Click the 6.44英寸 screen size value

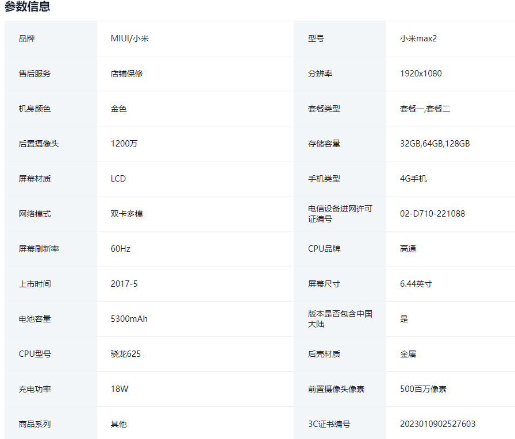(416, 284)
